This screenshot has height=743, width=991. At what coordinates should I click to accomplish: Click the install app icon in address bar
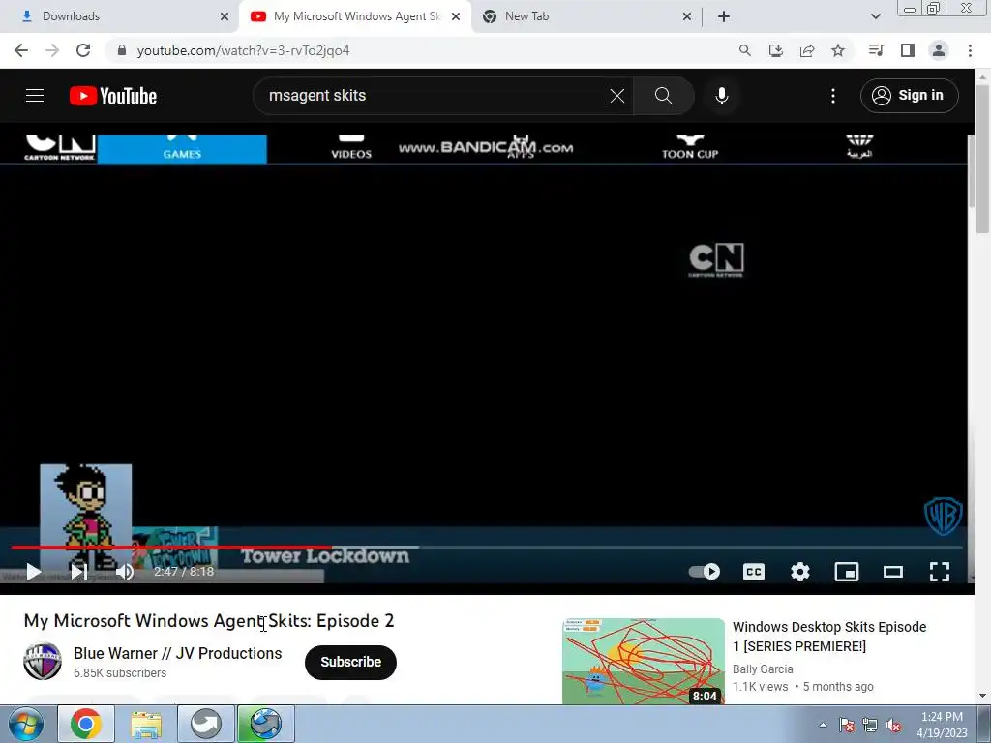click(x=776, y=50)
